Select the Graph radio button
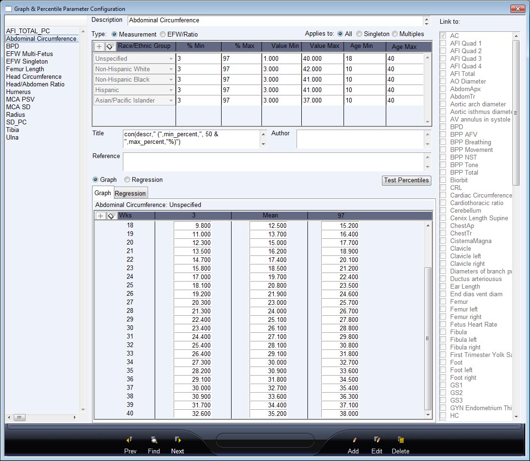The image size is (530, 461). [95, 179]
